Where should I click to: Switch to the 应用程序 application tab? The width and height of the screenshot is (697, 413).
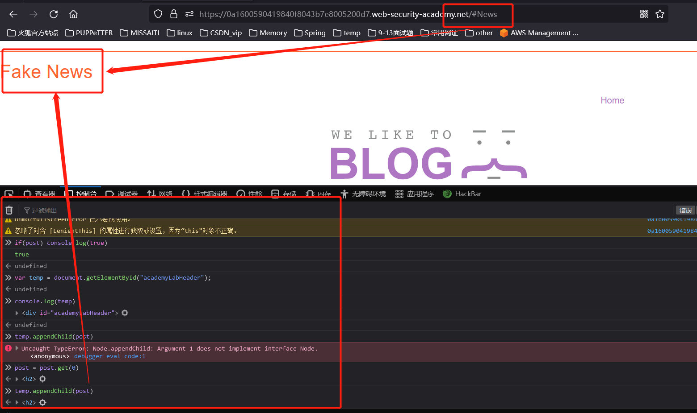(x=415, y=194)
